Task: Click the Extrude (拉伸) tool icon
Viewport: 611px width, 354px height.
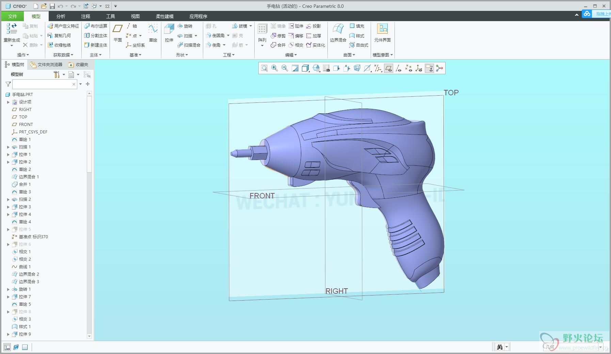Action: tap(169, 29)
